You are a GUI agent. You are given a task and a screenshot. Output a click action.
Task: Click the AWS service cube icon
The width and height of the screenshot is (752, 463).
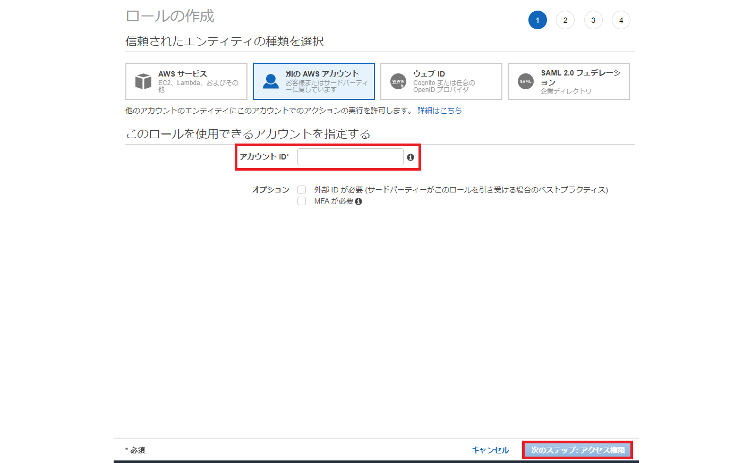(x=143, y=81)
